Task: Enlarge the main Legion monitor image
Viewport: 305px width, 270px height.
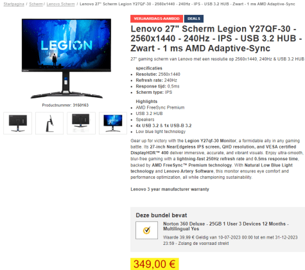Action: tap(66, 59)
